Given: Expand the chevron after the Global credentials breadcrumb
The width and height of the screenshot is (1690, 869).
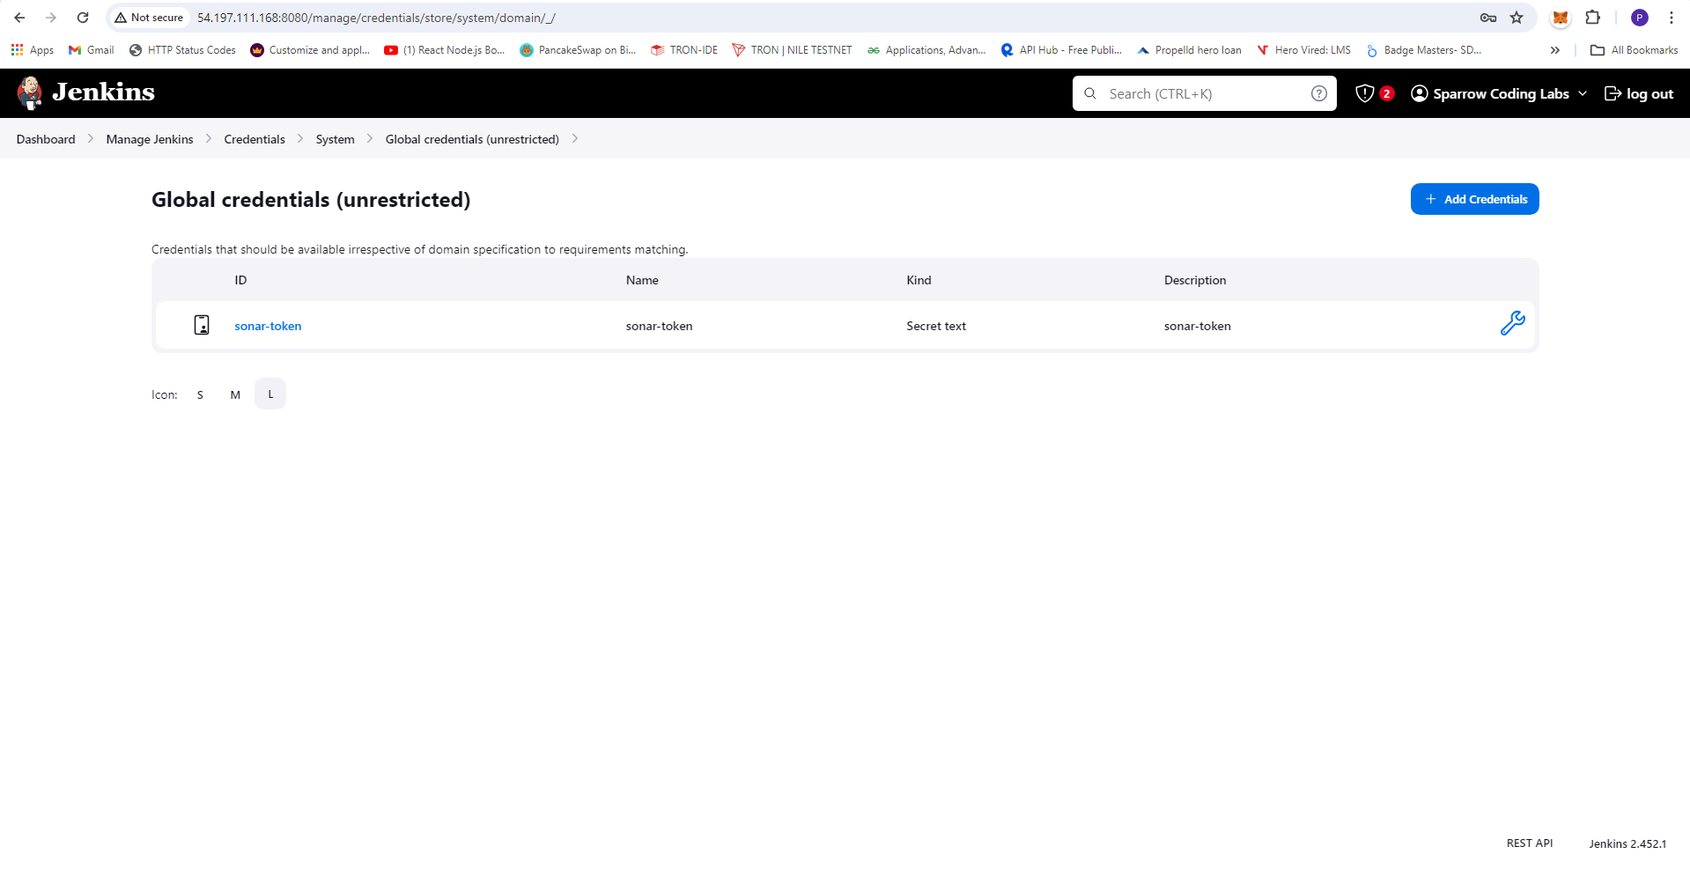Looking at the screenshot, I should 575,139.
